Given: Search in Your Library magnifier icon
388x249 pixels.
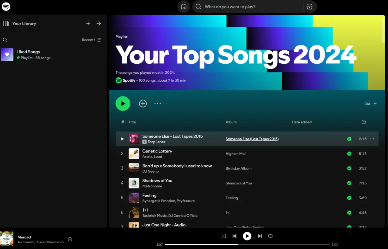Looking at the screenshot, I should click(5, 40).
